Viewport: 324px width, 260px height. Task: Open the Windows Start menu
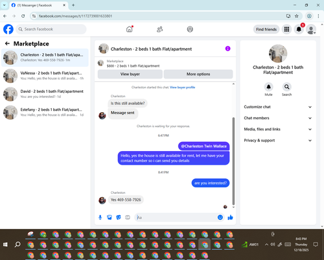click(x=5, y=244)
